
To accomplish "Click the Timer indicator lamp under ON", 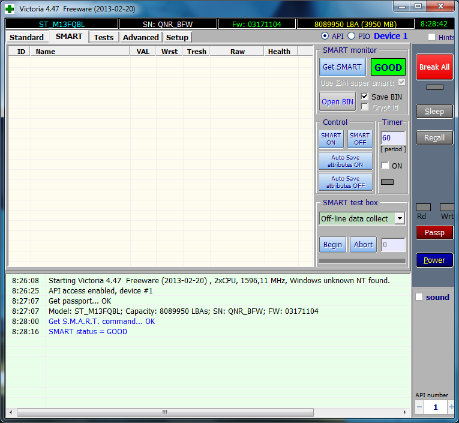I will (387, 182).
